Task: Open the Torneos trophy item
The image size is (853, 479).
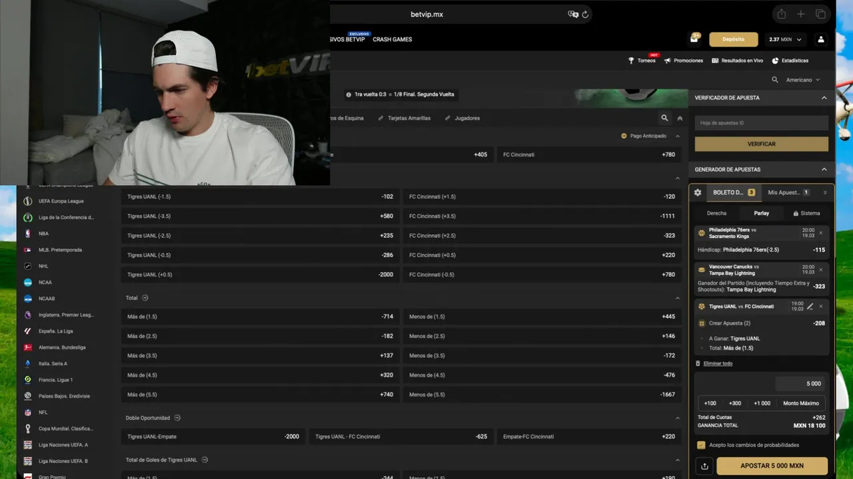Action: coord(642,61)
